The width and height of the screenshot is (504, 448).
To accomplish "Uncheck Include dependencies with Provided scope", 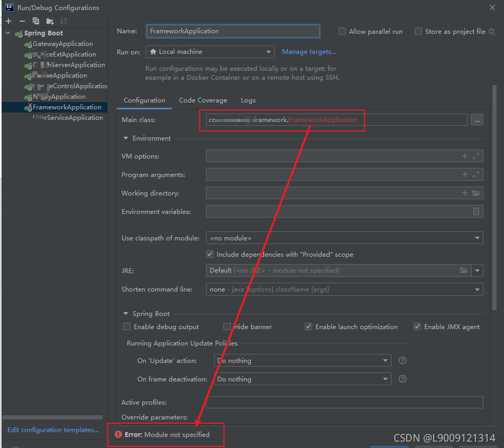I will pos(210,254).
